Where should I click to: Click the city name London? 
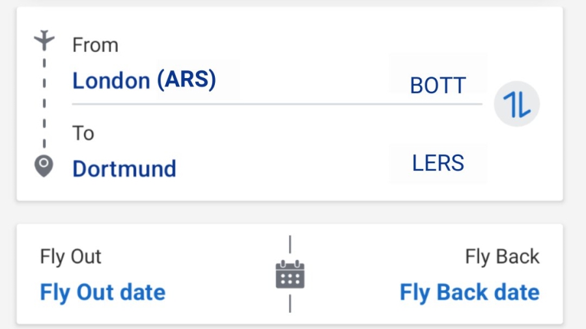tap(111, 81)
